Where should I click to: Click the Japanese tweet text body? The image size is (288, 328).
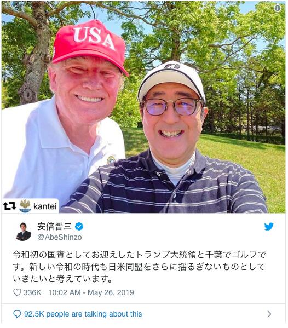(x=139, y=267)
